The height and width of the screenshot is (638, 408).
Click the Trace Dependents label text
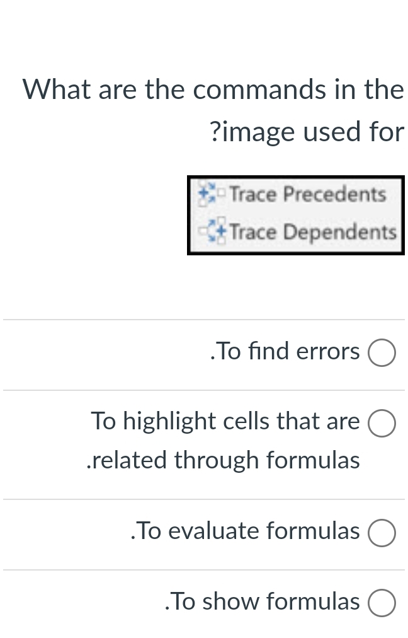click(x=314, y=232)
